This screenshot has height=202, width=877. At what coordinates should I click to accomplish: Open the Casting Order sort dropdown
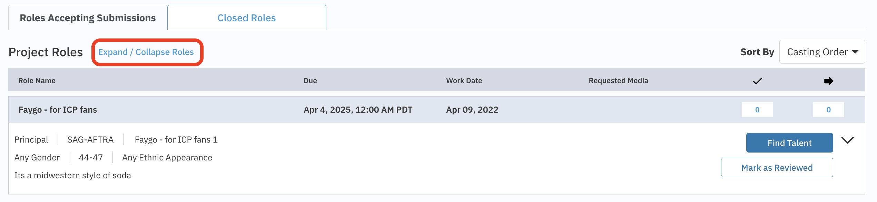point(822,52)
